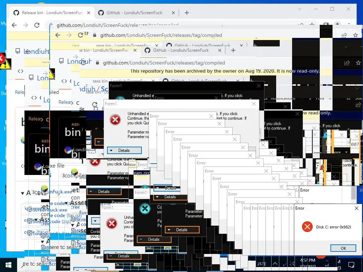Switch to GitHub - Londiuh/ScreenFuck tab in outer window

pyautogui.click(x=134, y=13)
